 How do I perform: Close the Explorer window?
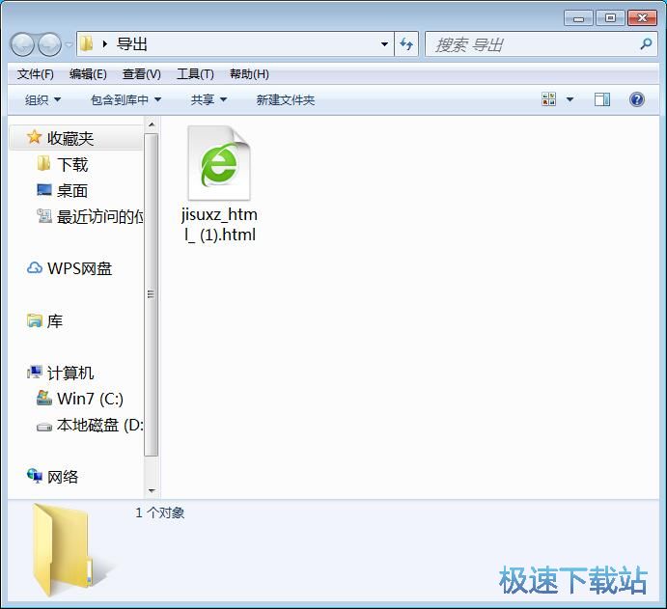pos(642,18)
